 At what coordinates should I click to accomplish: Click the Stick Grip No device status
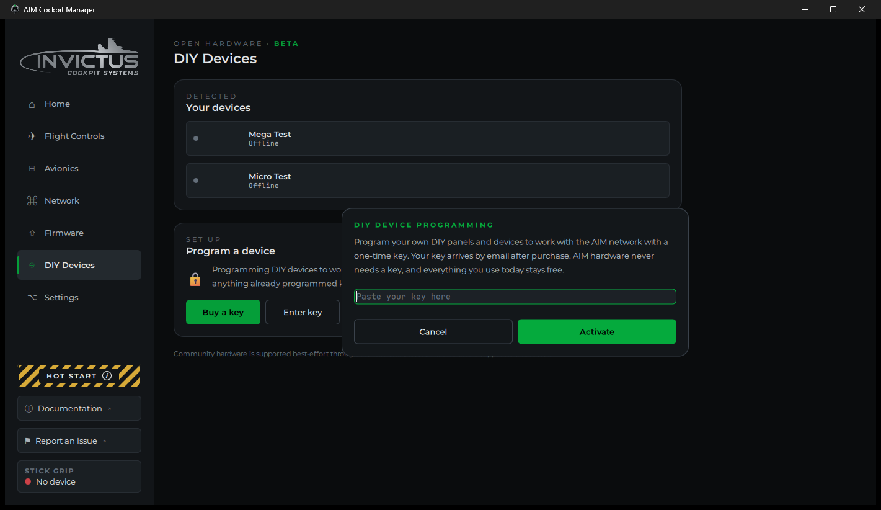(x=79, y=476)
